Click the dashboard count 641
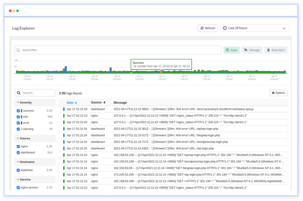The height and width of the screenshot is (201, 303). tap(50, 153)
